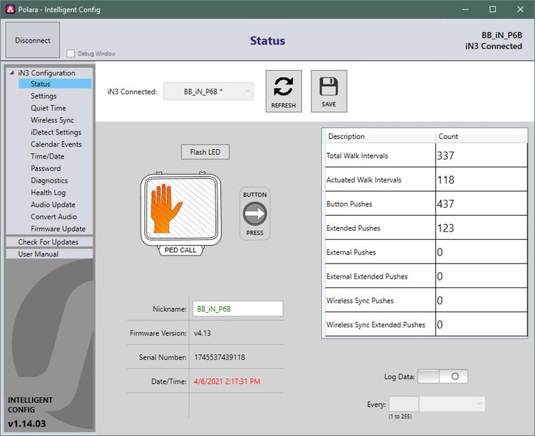
Task: Click the Description column header
Action: (380, 136)
